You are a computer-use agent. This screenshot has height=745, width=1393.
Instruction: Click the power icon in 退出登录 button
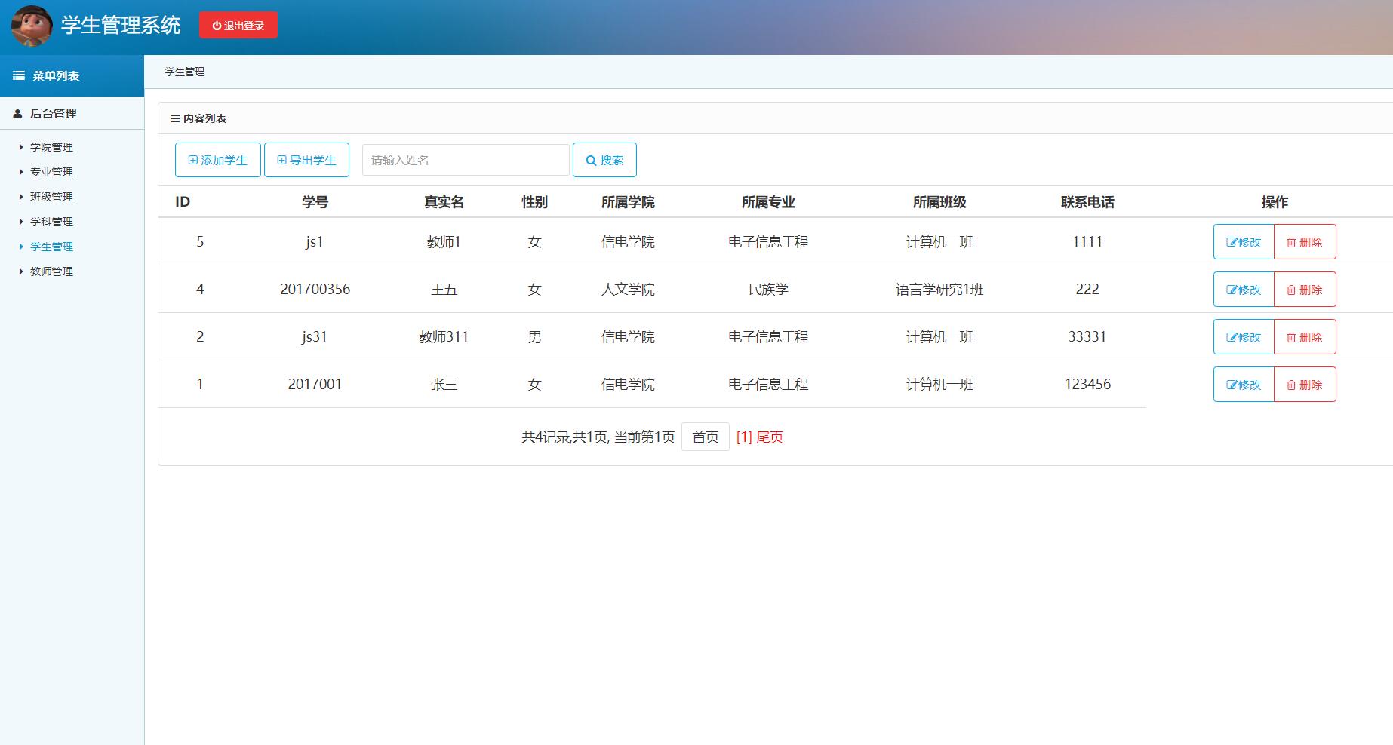pos(215,24)
